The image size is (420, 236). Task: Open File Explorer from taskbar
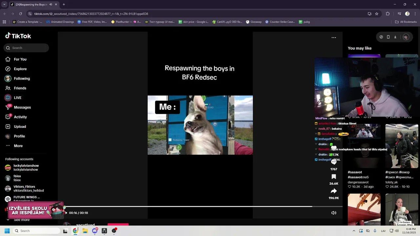pyautogui.click(x=85, y=231)
